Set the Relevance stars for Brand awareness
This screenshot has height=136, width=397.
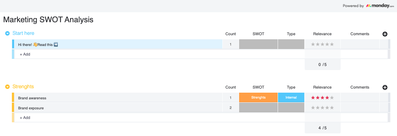[322, 97]
